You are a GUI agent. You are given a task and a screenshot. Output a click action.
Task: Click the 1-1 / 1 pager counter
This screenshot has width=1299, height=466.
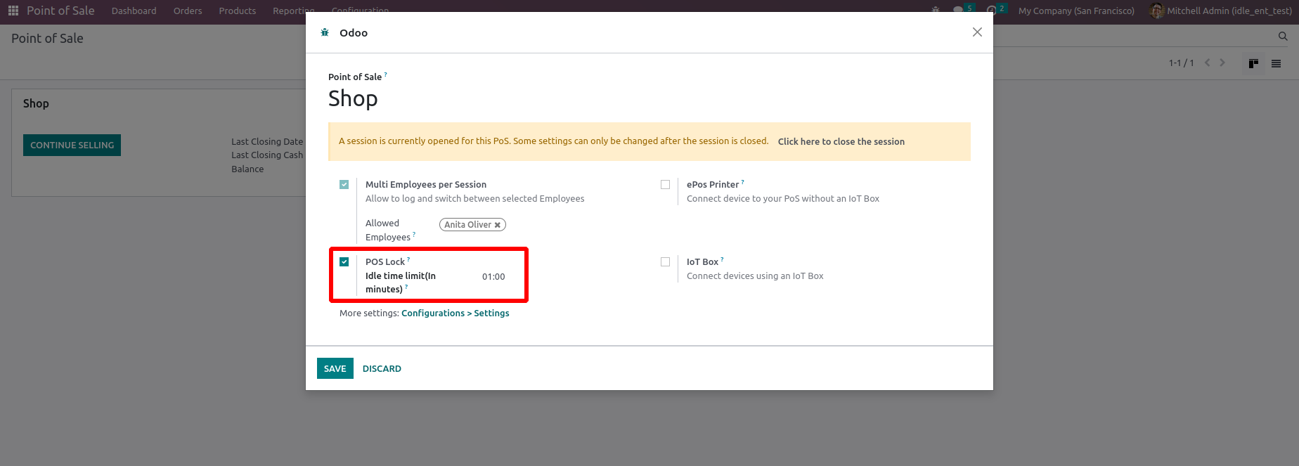(x=1181, y=63)
